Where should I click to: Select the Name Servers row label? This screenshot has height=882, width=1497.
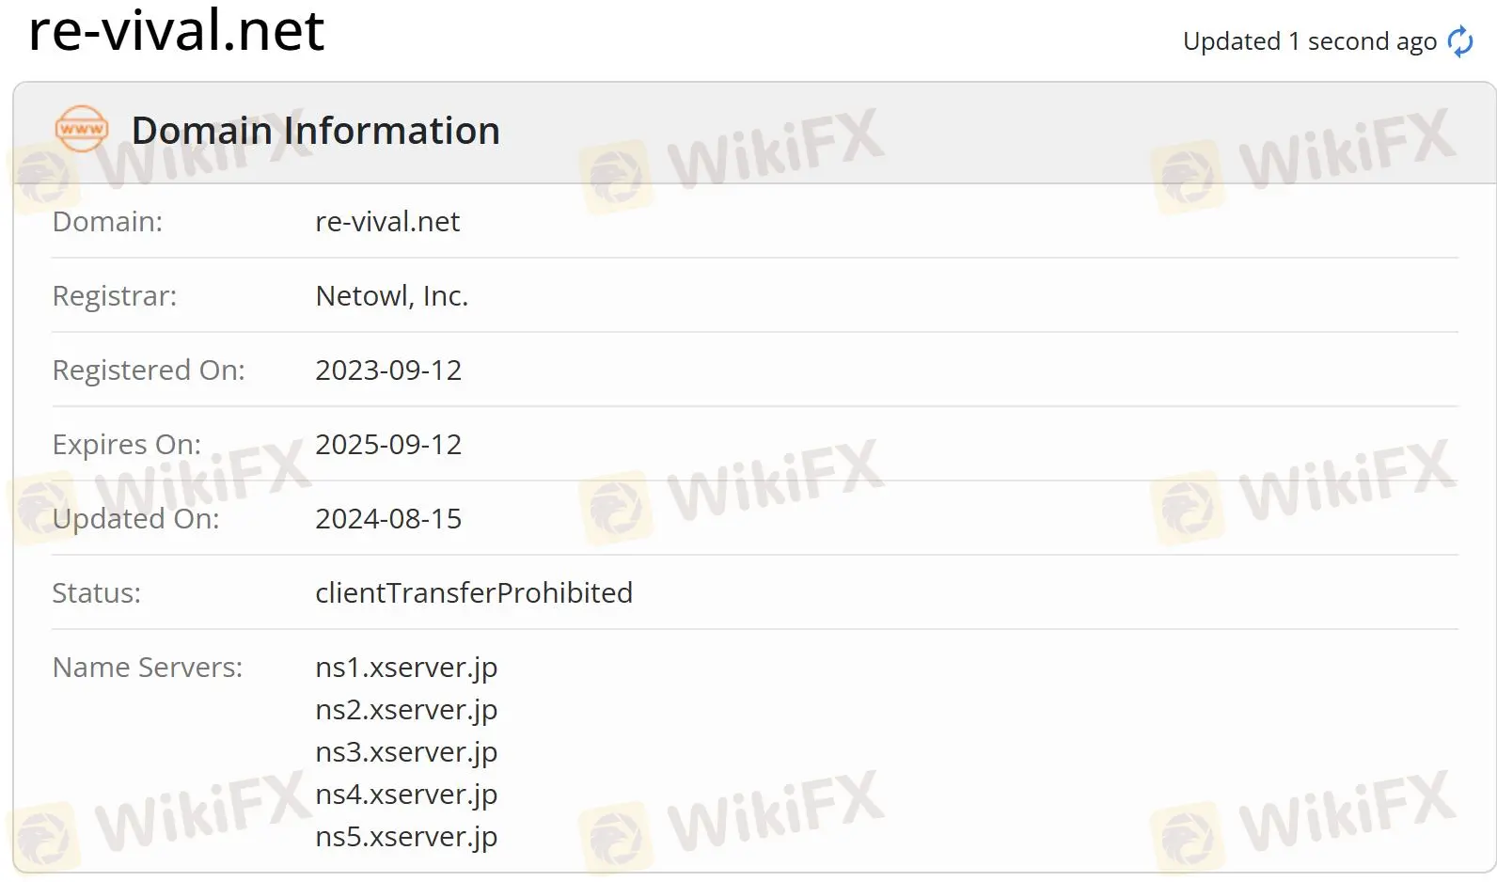(148, 667)
